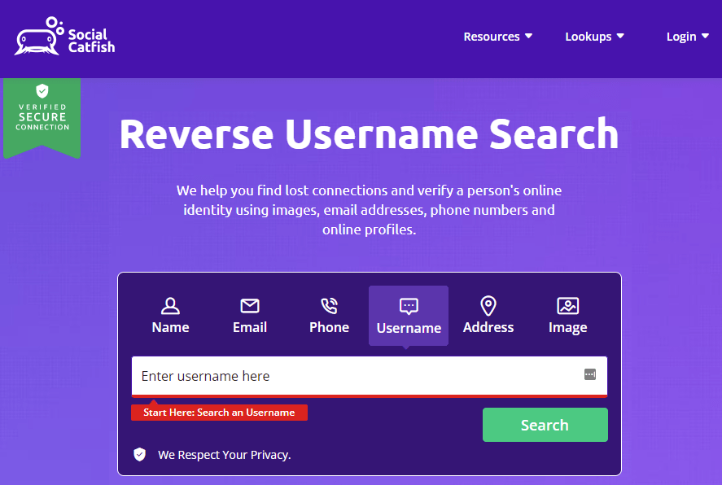Click the 'We help you find lost connections' paragraph
The width and height of the screenshot is (722, 485).
pos(369,210)
